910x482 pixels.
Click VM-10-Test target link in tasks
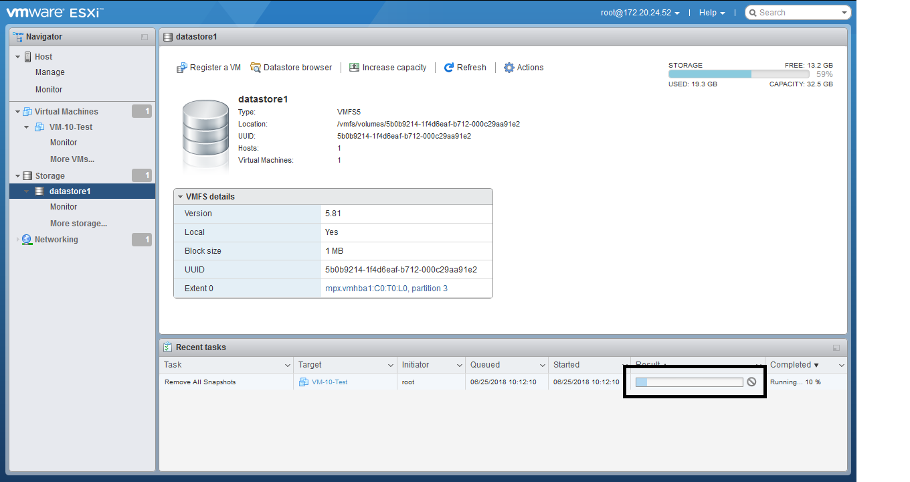click(x=329, y=382)
